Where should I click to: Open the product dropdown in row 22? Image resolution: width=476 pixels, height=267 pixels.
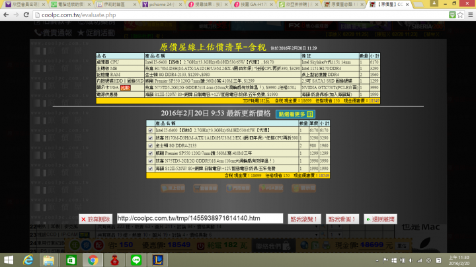pos(316,226)
